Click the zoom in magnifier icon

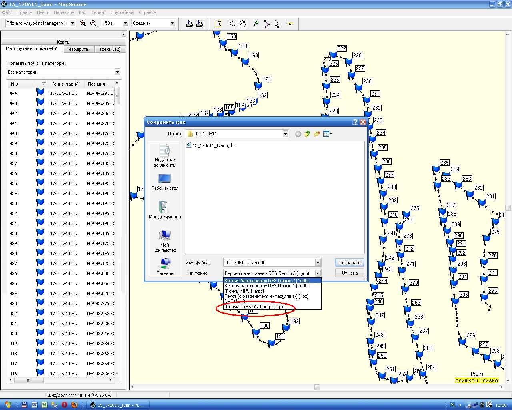[x=83, y=24]
